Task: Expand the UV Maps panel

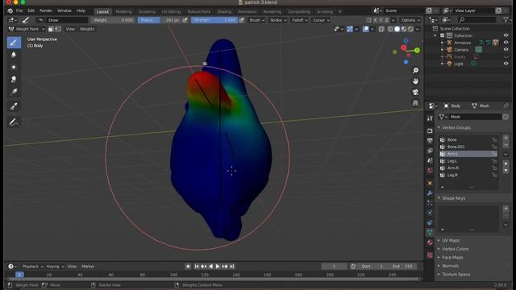Action: (x=451, y=240)
